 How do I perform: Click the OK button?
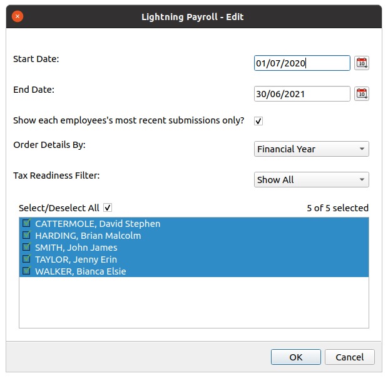296,357
